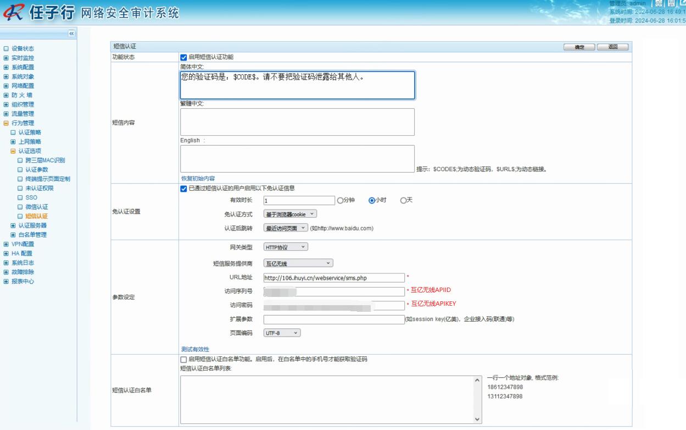Expand the 组织管理 tree node
Viewport: 686px width, 430px height.
[x=6, y=105]
